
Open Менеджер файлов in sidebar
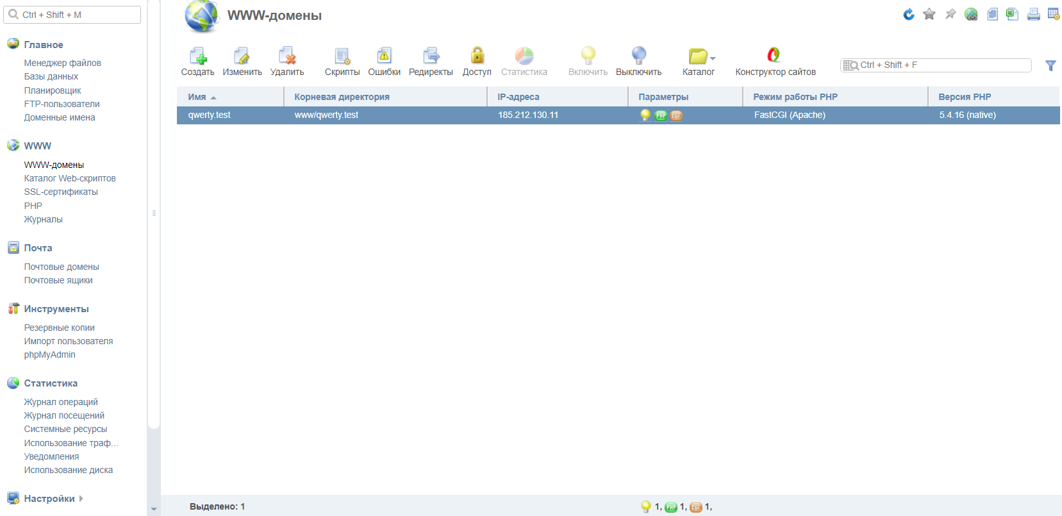(62, 63)
